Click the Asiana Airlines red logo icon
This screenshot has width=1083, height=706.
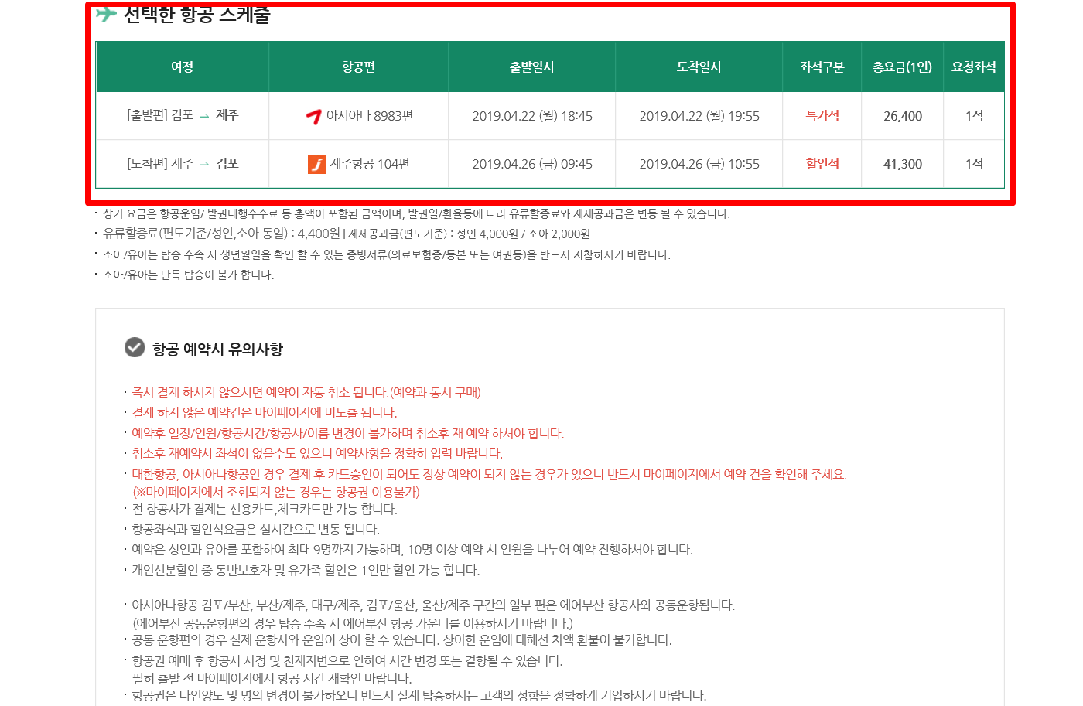(313, 116)
